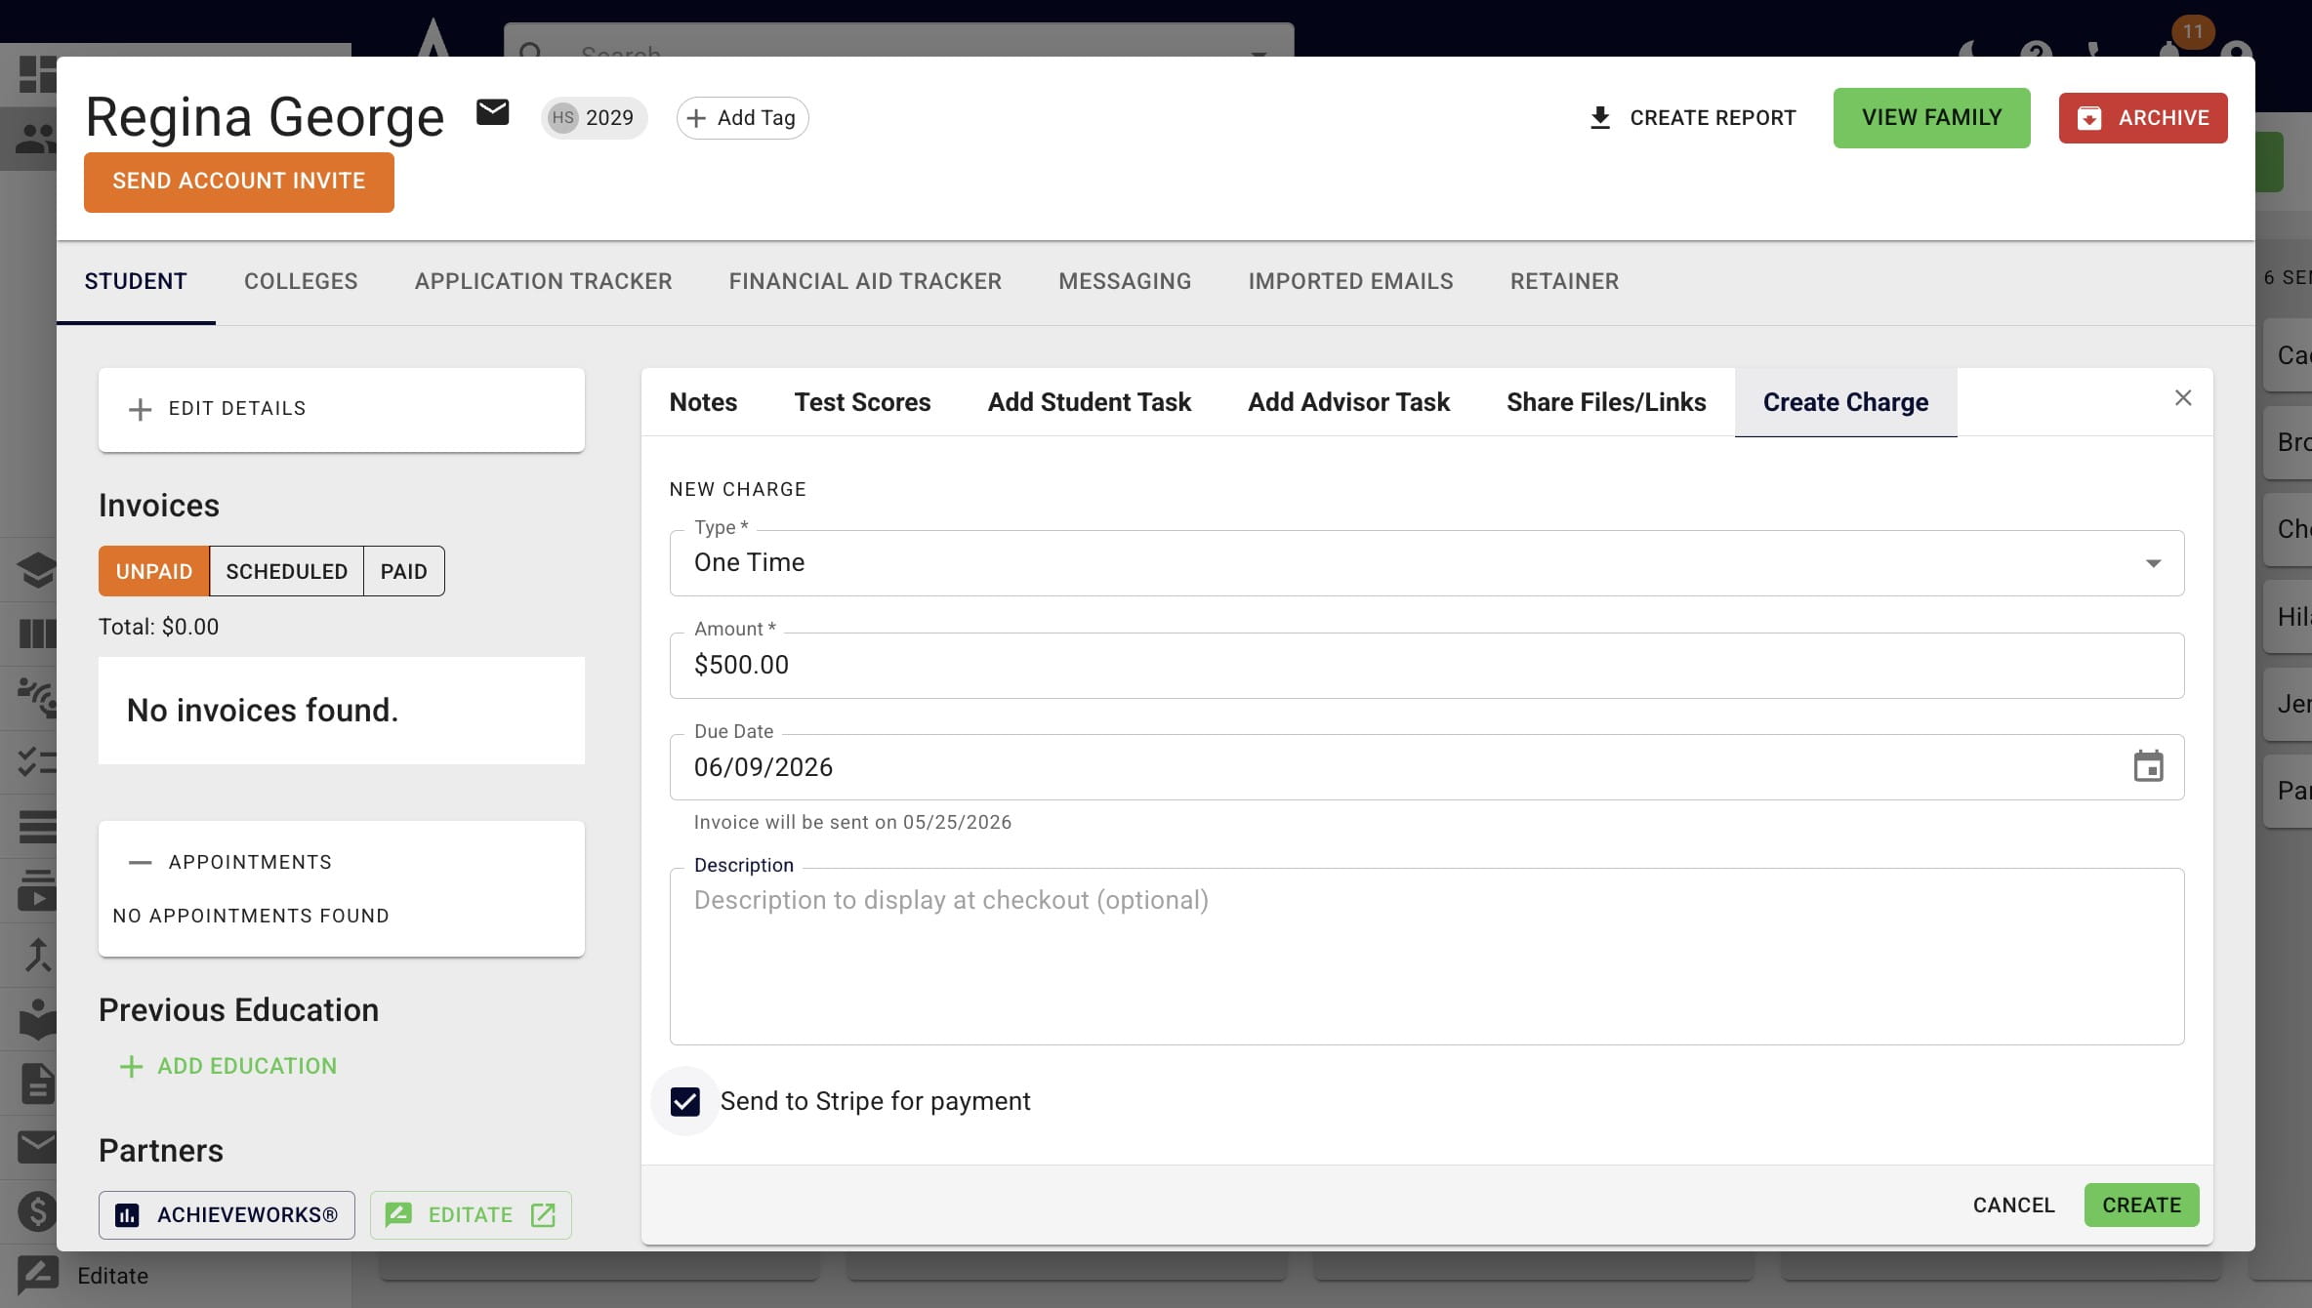Click the Editate pencil icon in sidebar
2312x1308 pixels.
(37, 1275)
